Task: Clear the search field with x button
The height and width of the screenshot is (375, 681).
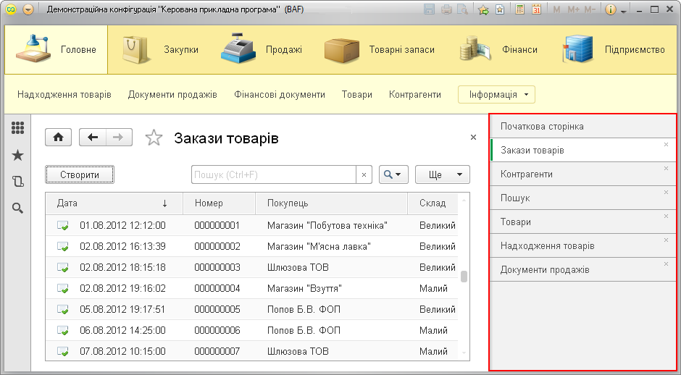Action: [364, 174]
